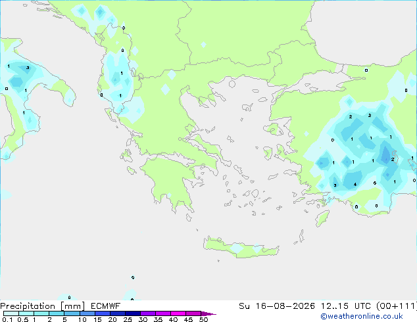The height and width of the screenshot is (322, 417).
Task: Click the "ECMWF" model label
Action: click(x=106, y=306)
